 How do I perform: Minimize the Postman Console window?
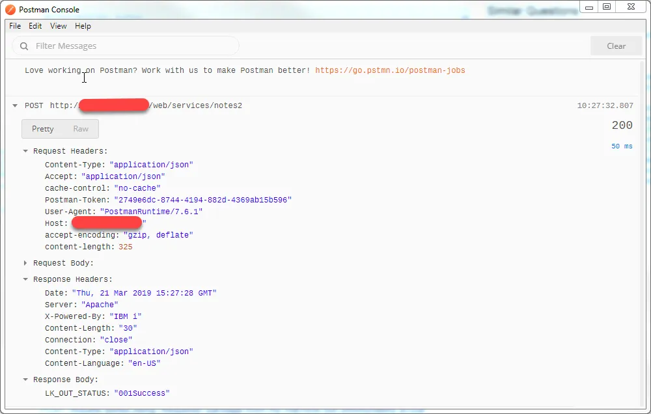[589, 7]
